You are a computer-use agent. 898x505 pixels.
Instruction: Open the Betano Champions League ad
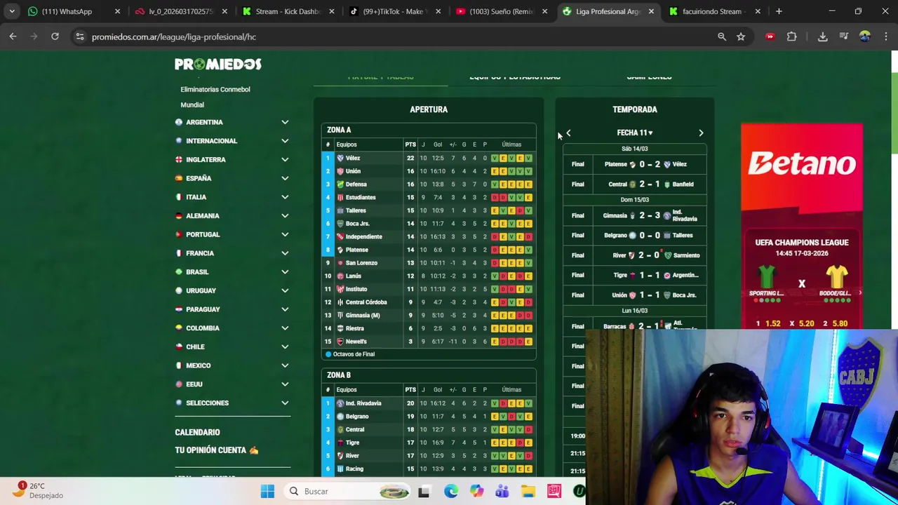coord(802,227)
